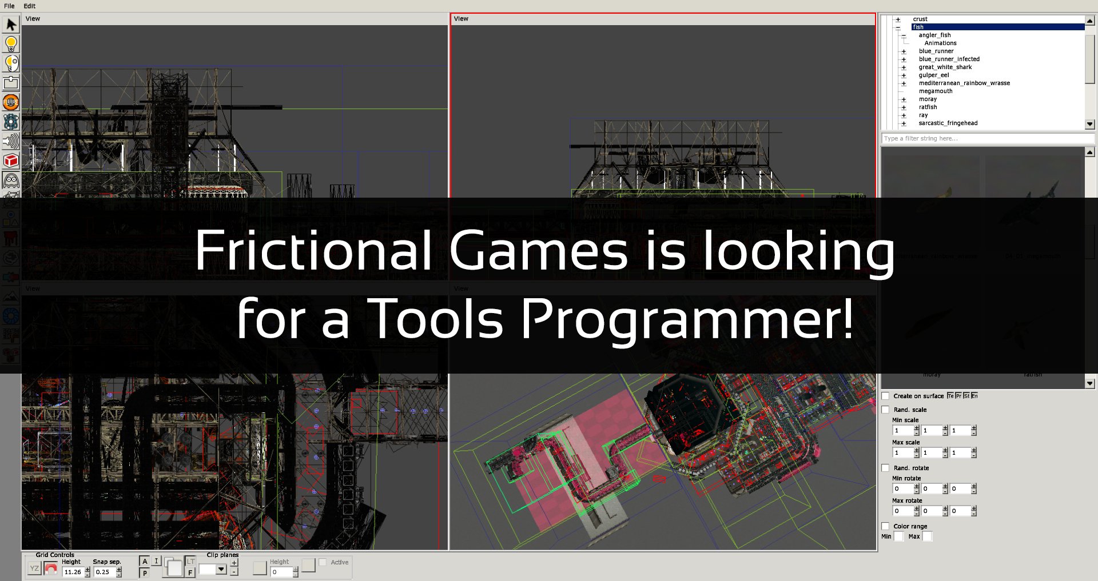Image resolution: width=1098 pixels, height=581 pixels.
Task: Choose the blue atom particle tool
Action: pyautogui.click(x=11, y=122)
